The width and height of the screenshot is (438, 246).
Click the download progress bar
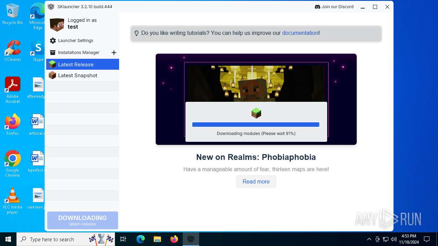(256, 125)
